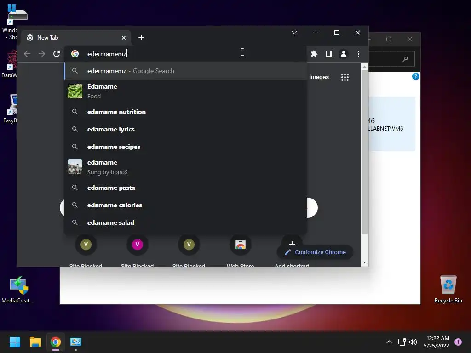471x353 pixels.
Task: Click the Edamame food thumbnail
Action: [75, 91]
